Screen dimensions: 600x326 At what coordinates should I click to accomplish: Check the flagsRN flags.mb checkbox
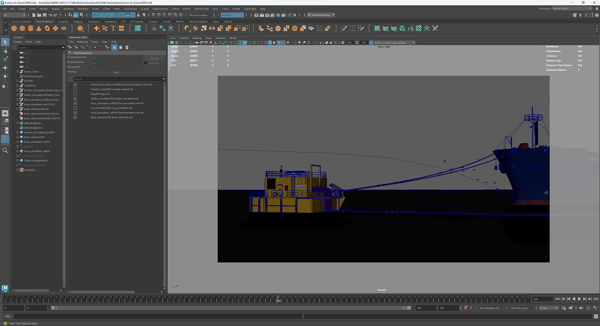click(x=75, y=94)
